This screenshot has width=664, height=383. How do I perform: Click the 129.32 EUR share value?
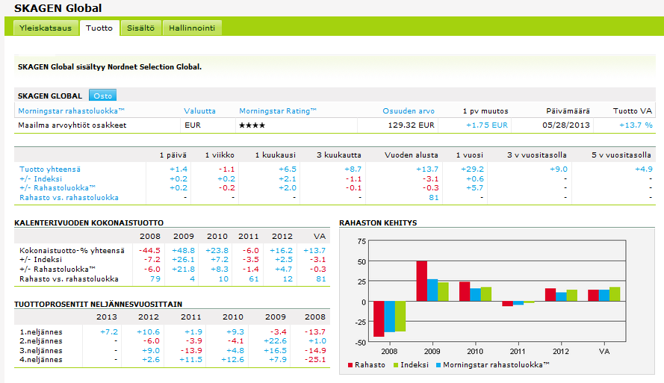412,125
